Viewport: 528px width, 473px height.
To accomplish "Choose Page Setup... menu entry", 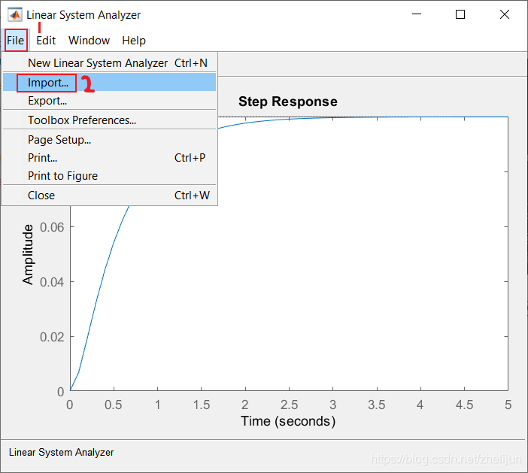I will pyautogui.click(x=110, y=140).
